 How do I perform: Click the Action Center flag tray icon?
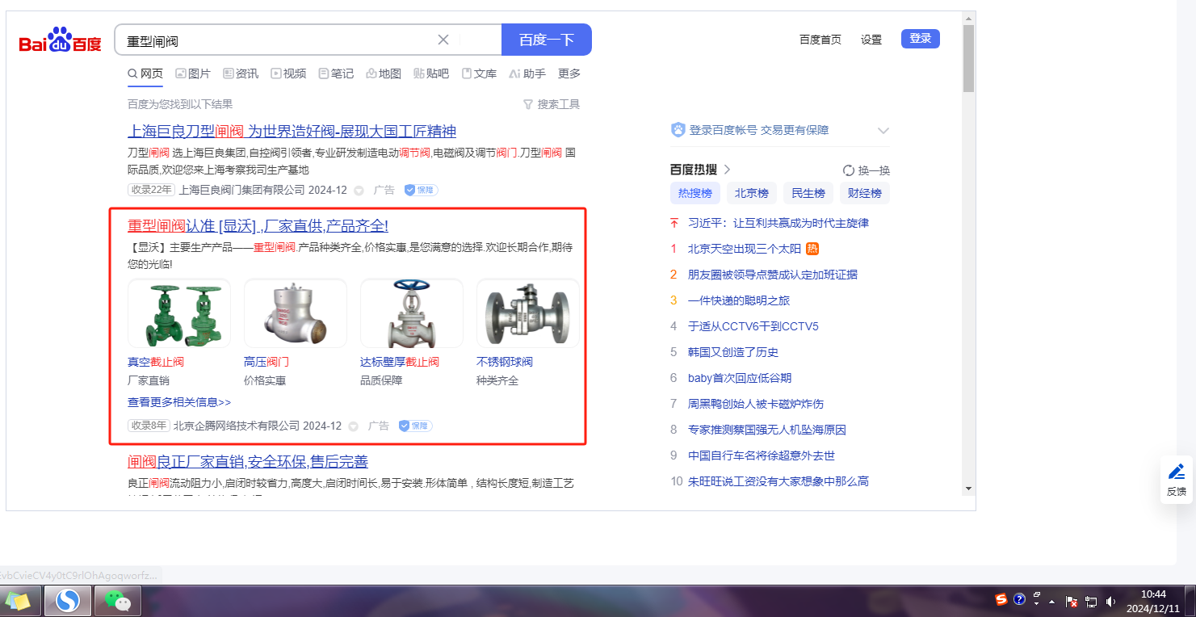pos(1072,601)
